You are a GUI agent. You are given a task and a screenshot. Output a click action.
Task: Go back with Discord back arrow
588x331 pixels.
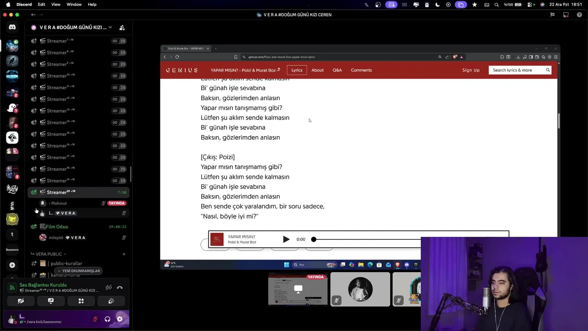pyautogui.click(x=33, y=15)
